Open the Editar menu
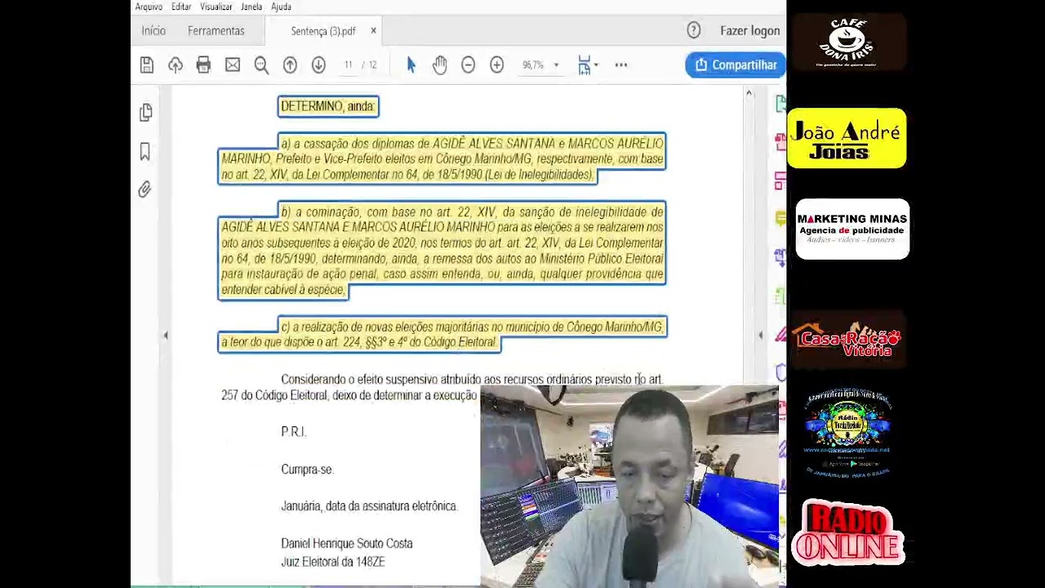Screen dimensions: 1045x588 (181, 7)
